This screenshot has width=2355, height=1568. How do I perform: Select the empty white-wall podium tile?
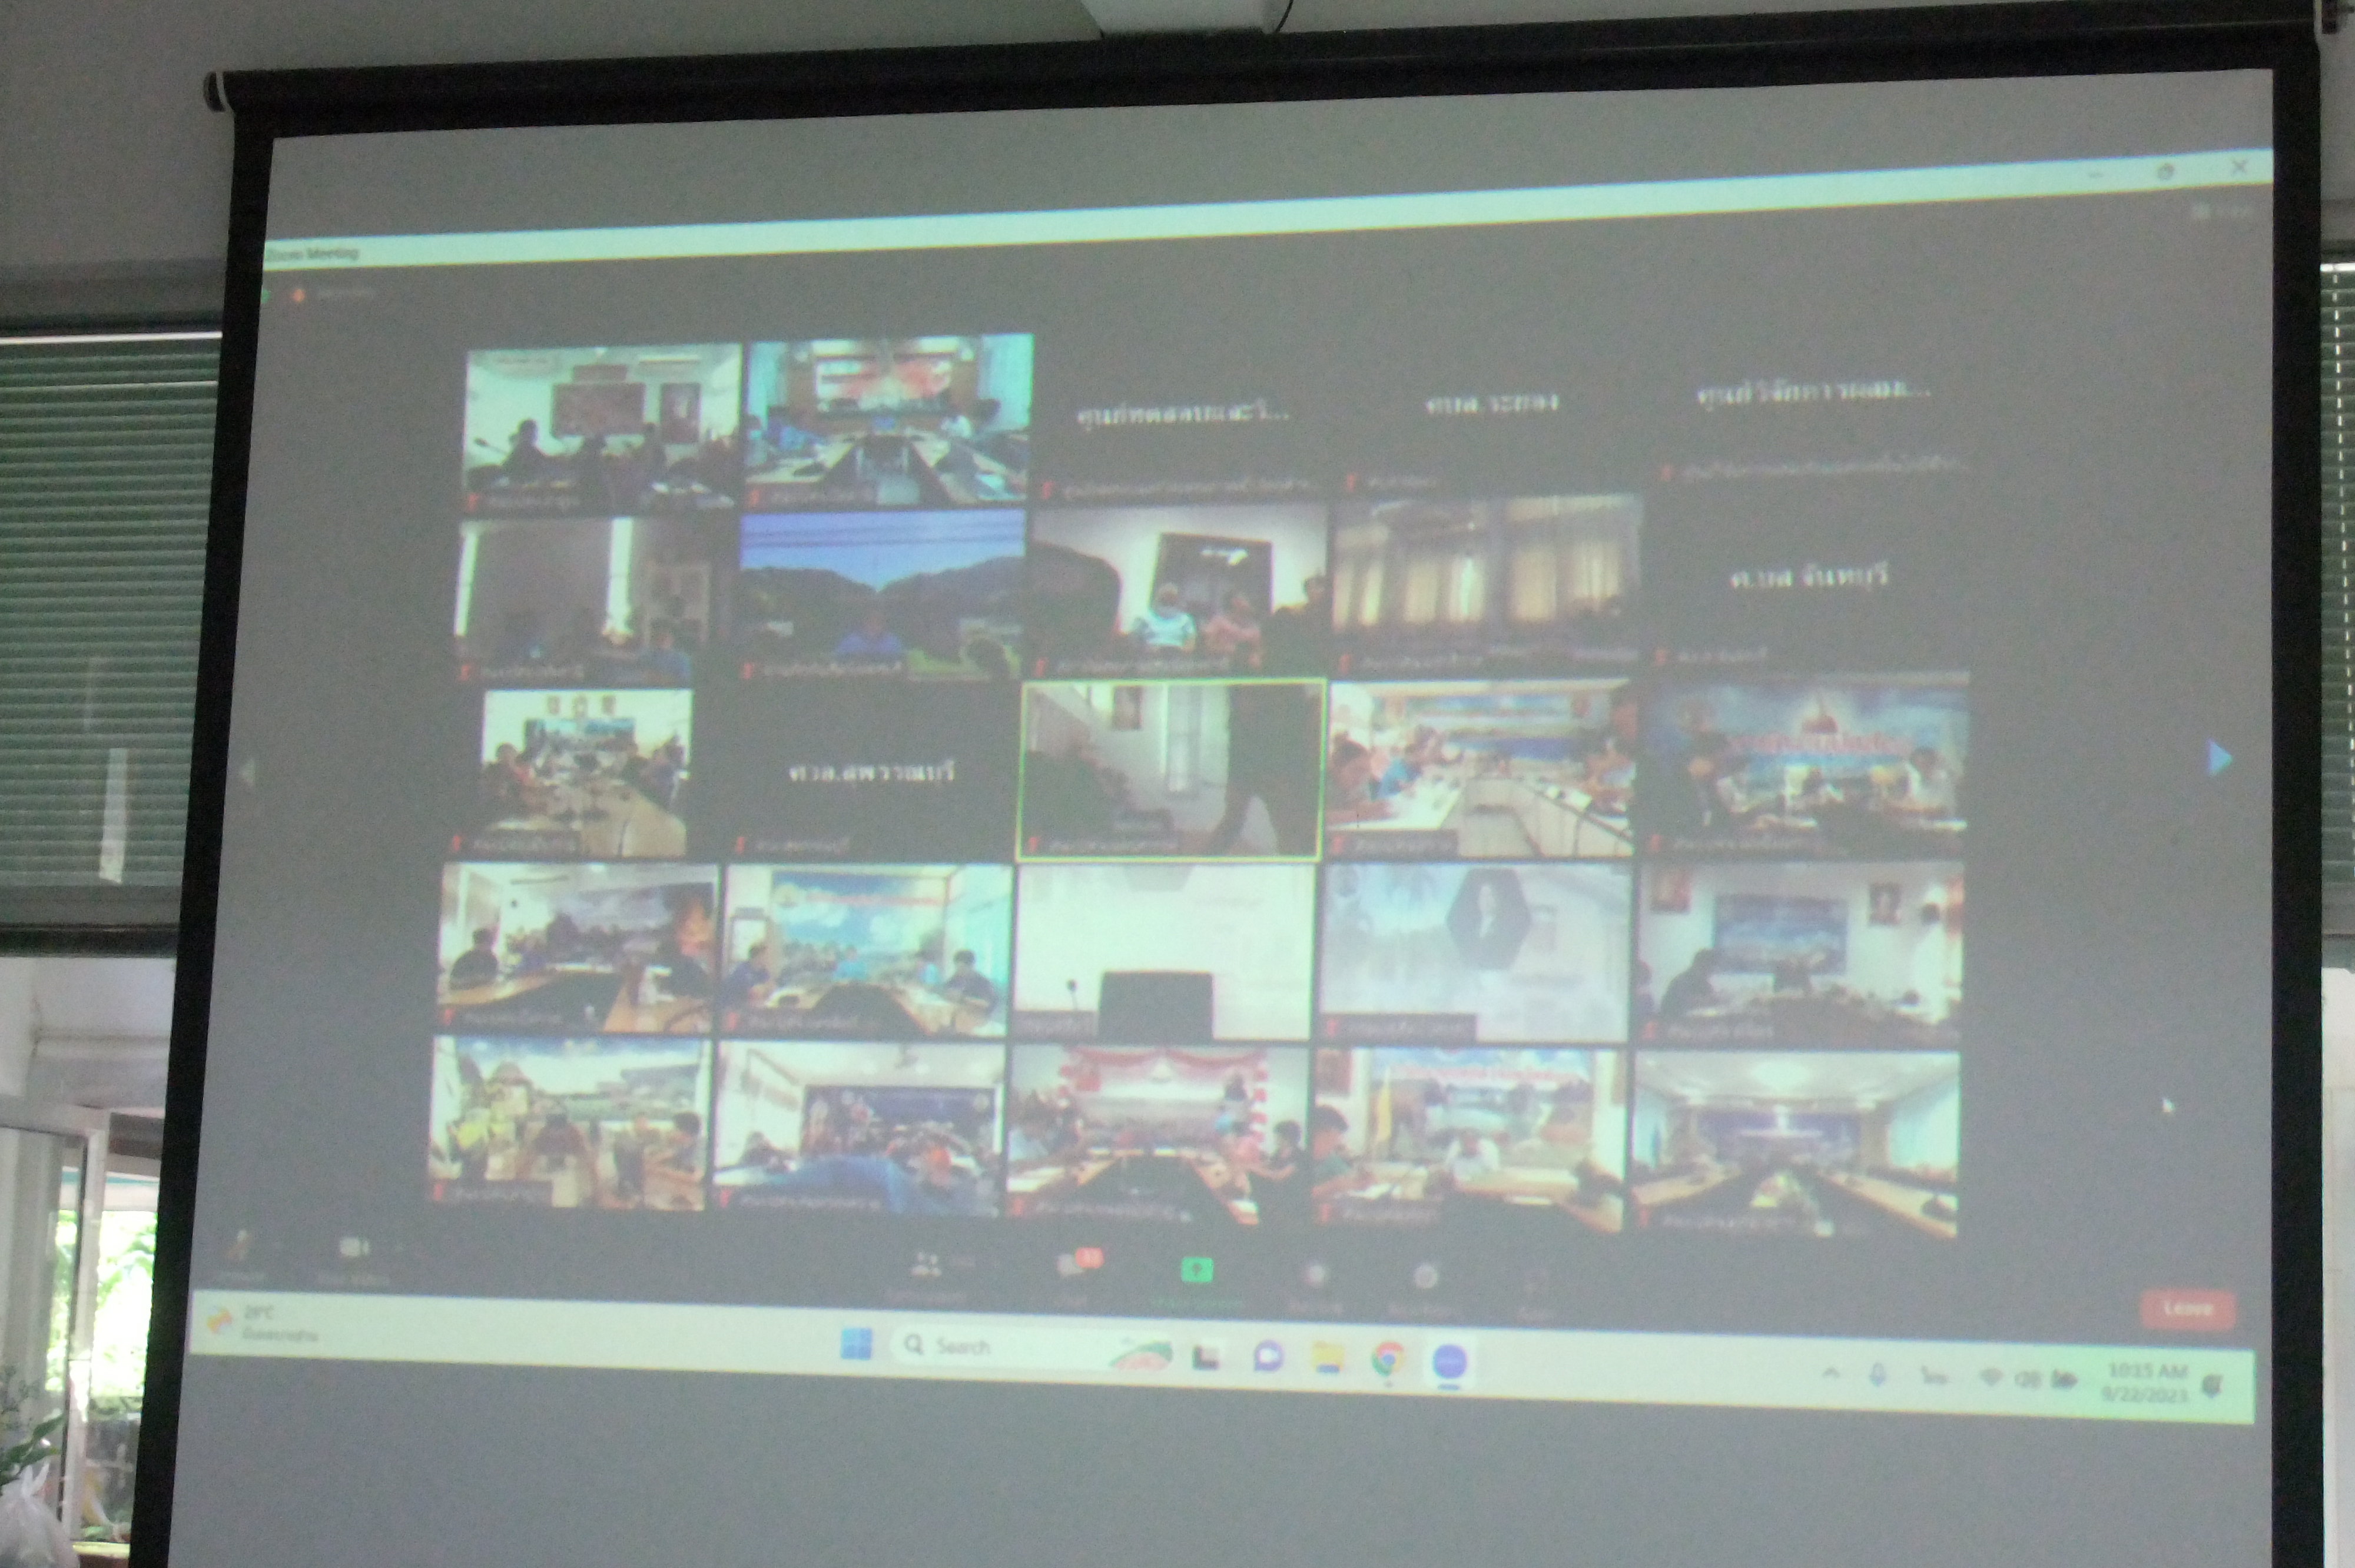1163,951
